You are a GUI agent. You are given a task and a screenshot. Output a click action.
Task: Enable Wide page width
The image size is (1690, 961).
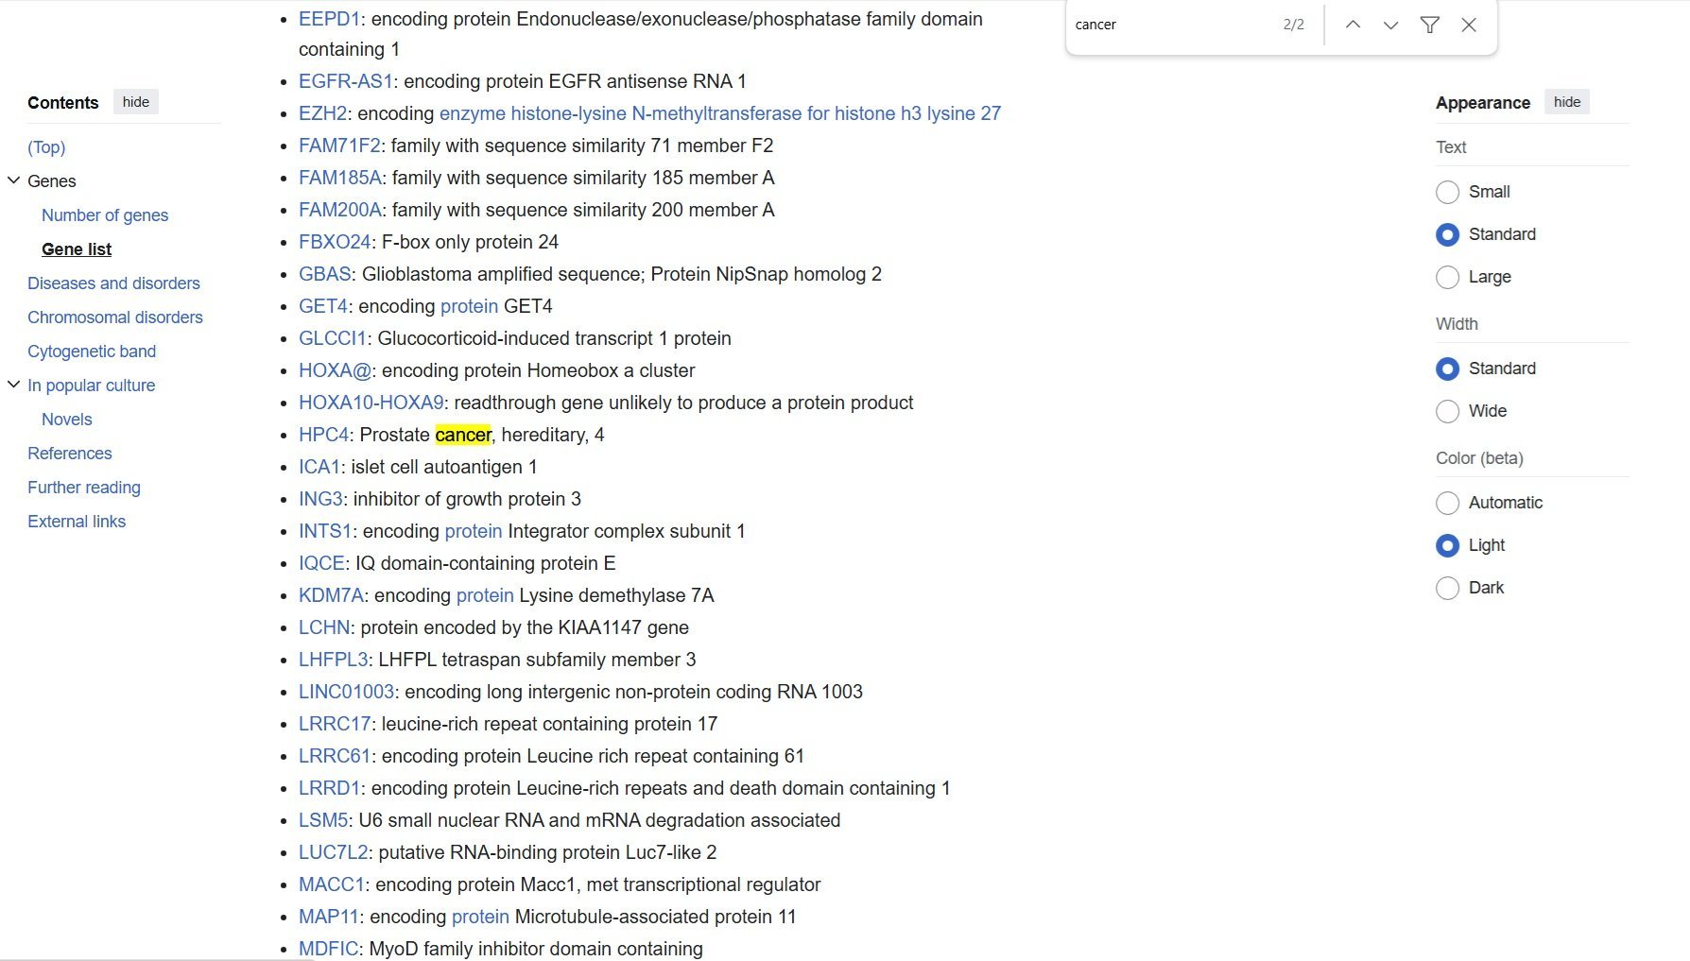(1447, 411)
